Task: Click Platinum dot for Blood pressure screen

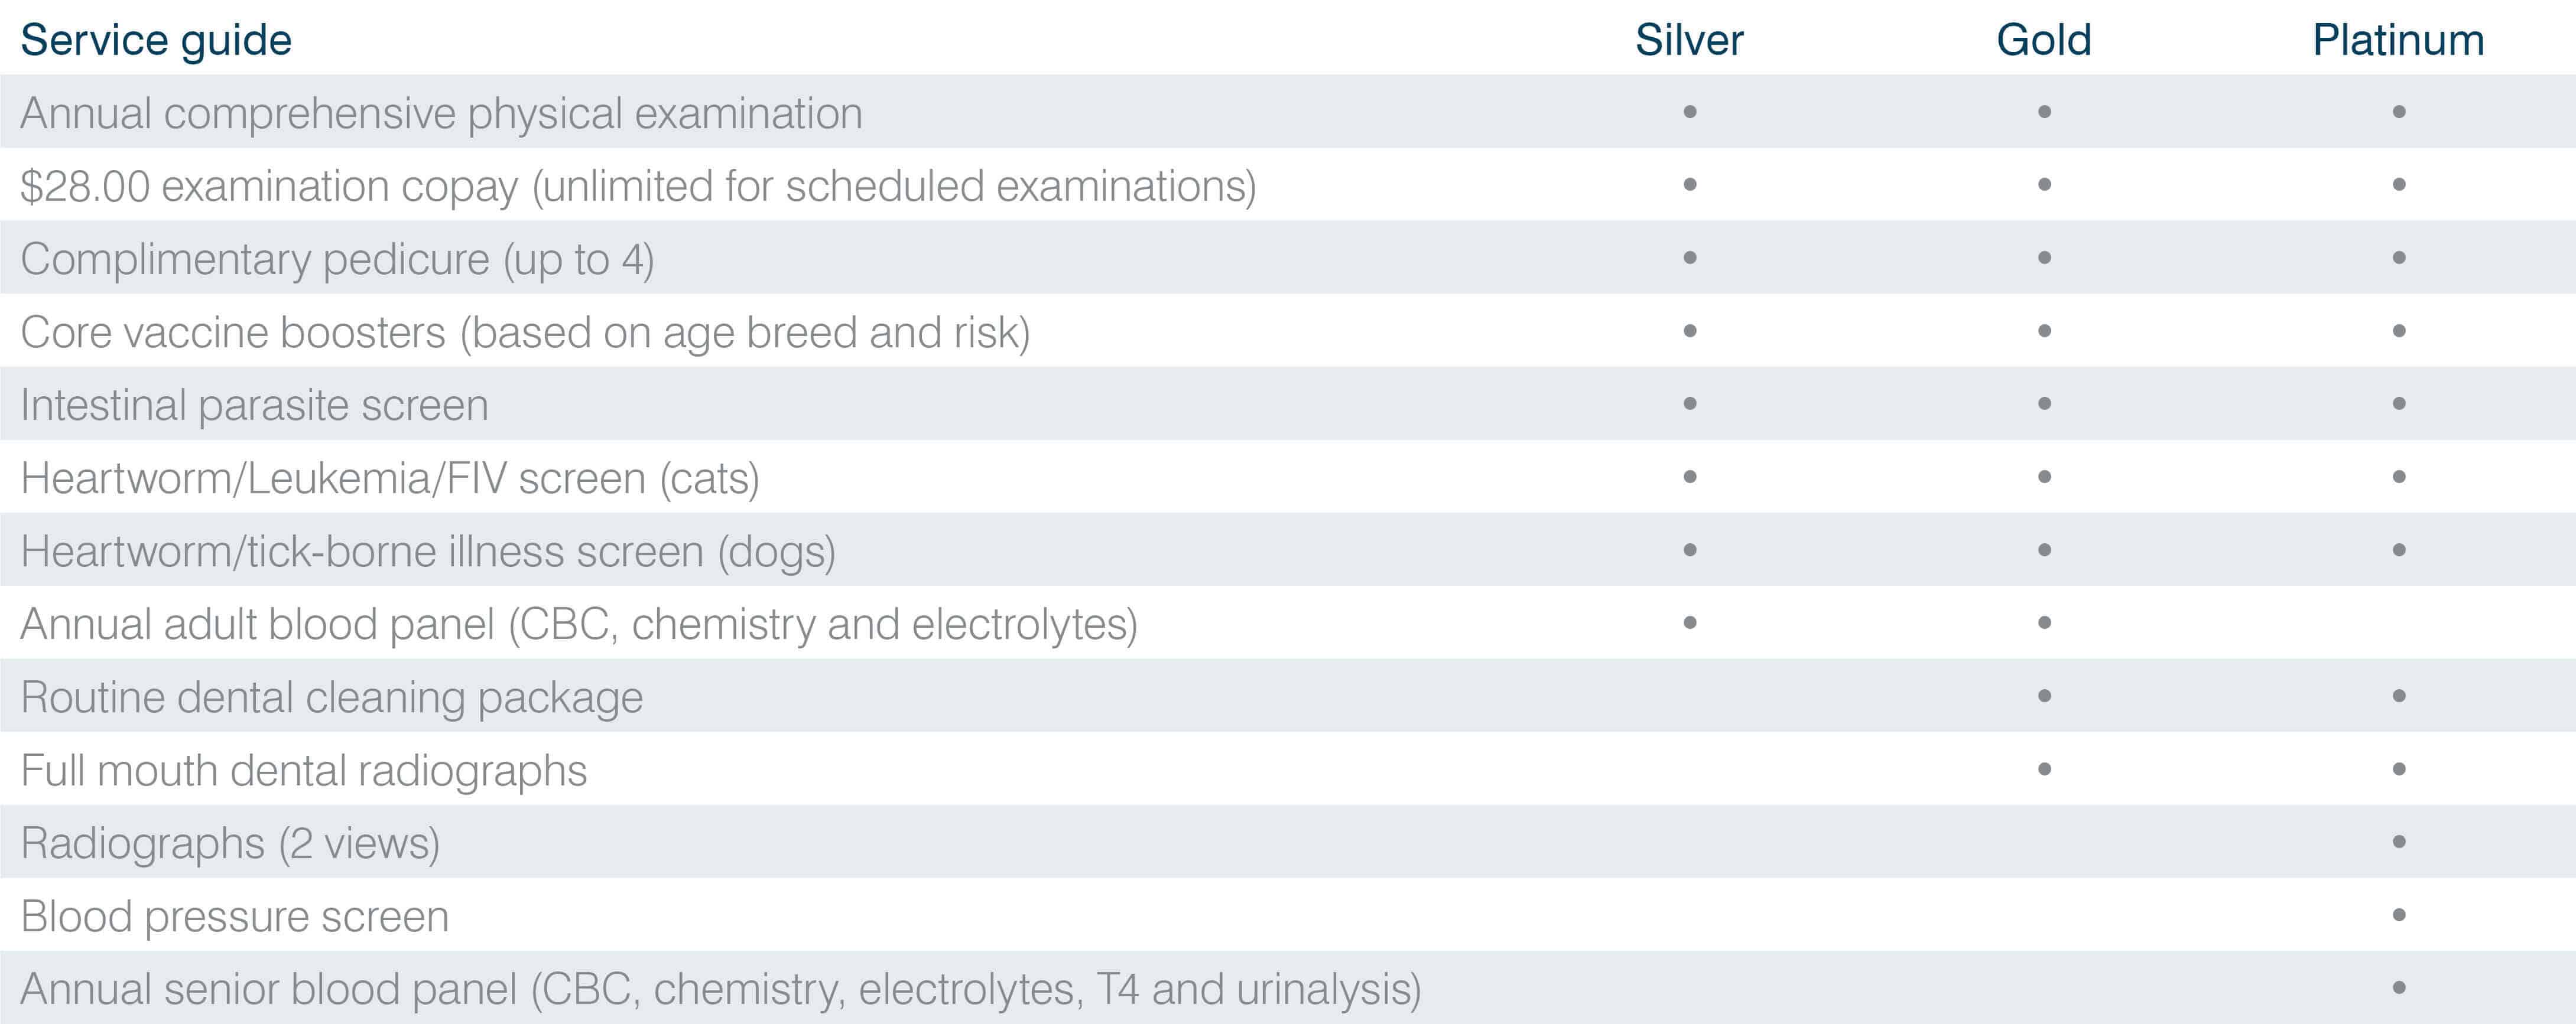Action: [x=2399, y=915]
